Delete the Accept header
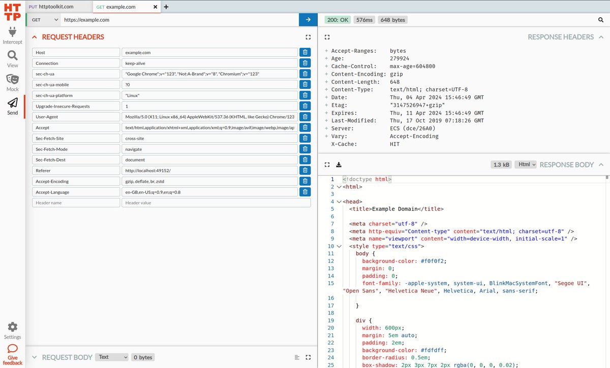Image resolution: width=610 pixels, height=368 pixels. click(305, 127)
